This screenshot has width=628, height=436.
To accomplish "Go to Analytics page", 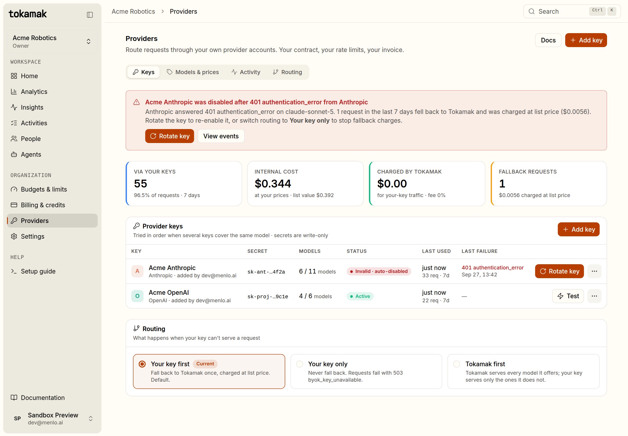I will [52, 92].
